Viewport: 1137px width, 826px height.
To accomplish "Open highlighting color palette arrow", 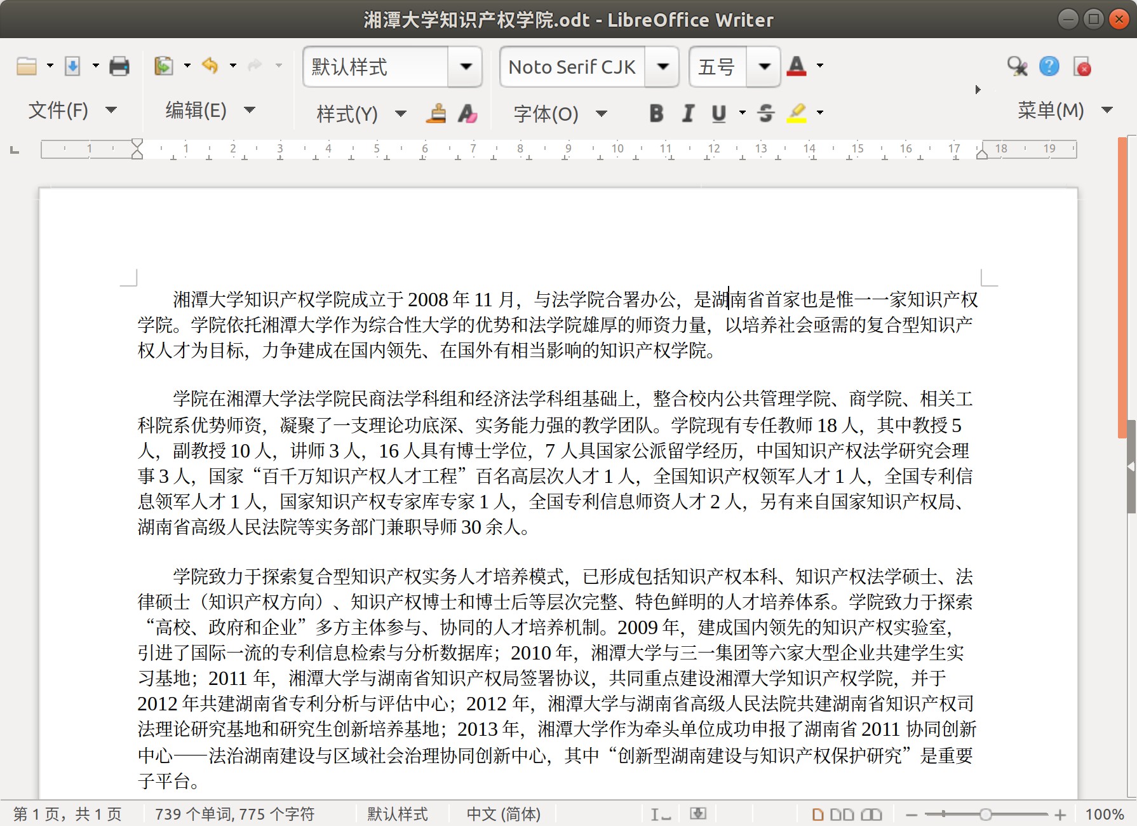I will (x=820, y=113).
